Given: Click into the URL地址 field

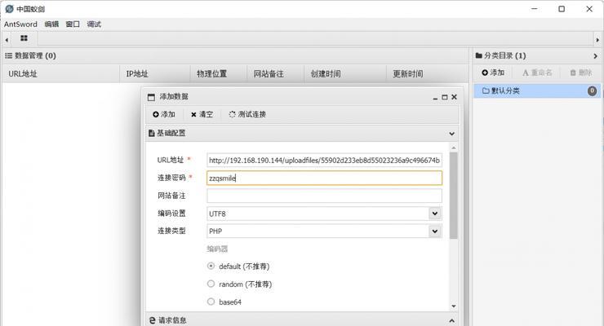Looking at the screenshot, I should [x=324, y=161].
